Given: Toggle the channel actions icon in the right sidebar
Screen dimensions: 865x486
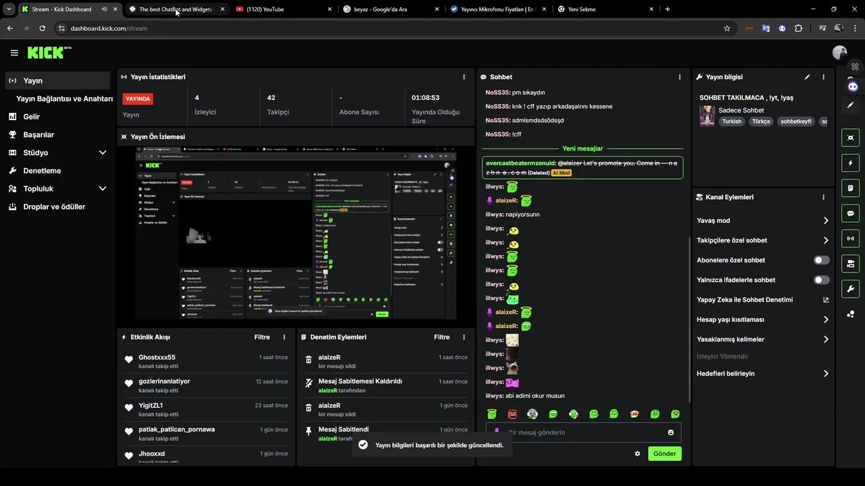Looking at the screenshot, I should 850,263.
